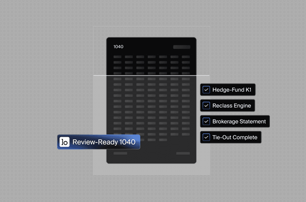Click the dark header area between 1040 and pill
The image size is (306, 202).
(148, 47)
